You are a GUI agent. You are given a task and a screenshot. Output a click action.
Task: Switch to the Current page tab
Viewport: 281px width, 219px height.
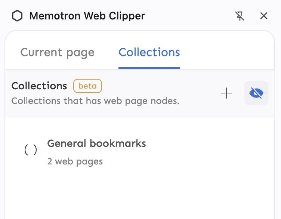(x=57, y=52)
